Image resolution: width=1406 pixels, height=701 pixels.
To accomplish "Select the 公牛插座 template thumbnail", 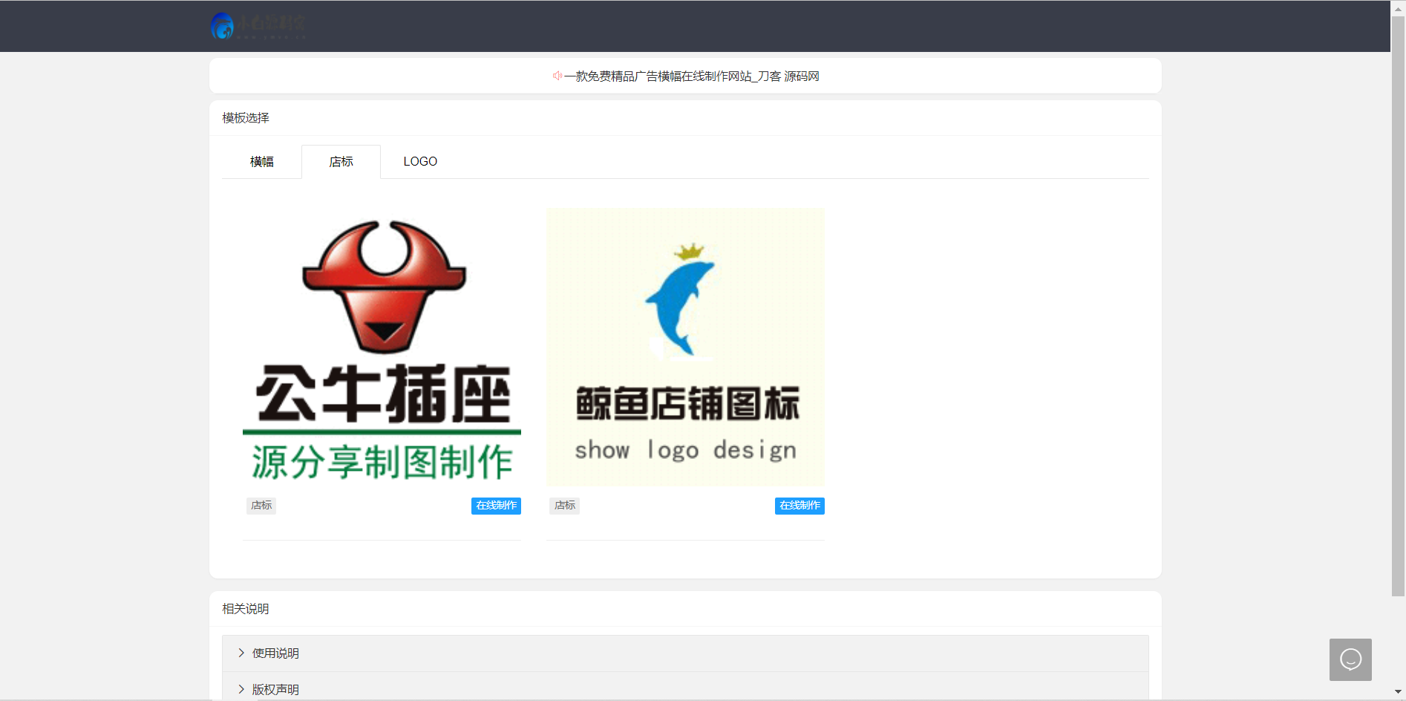I will tap(381, 347).
